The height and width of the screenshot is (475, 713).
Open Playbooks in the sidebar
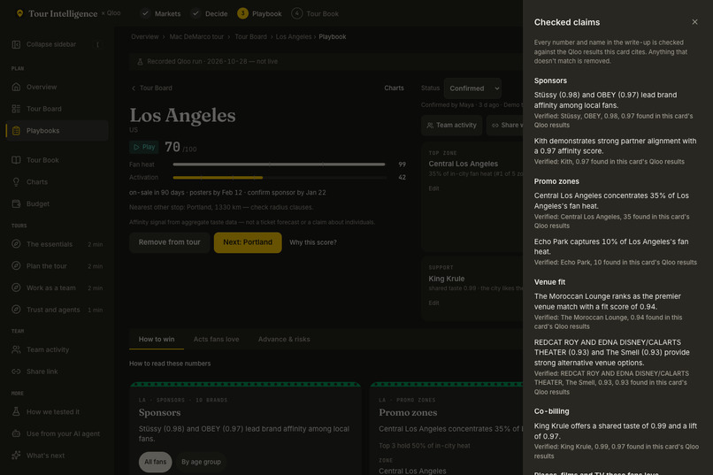point(57,130)
